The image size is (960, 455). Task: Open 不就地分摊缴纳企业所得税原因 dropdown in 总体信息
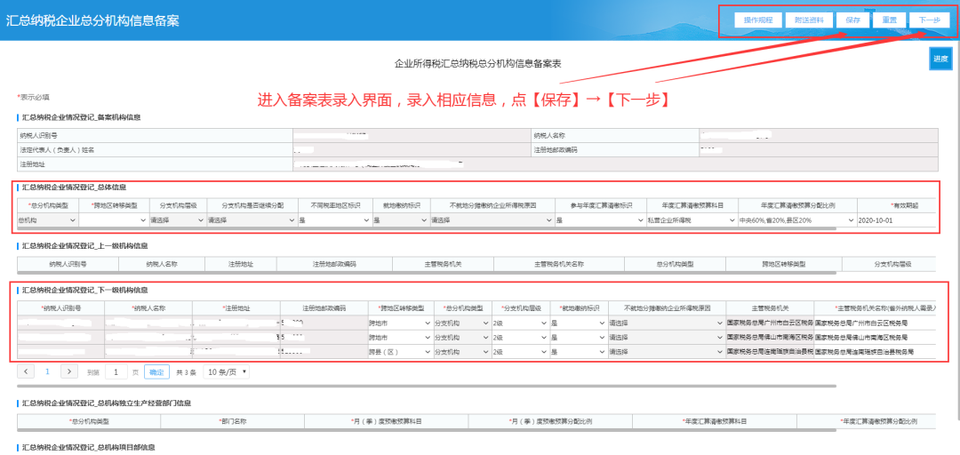(492, 220)
